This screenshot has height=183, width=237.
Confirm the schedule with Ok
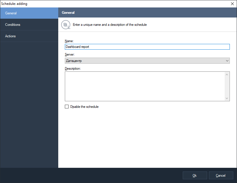195,176
